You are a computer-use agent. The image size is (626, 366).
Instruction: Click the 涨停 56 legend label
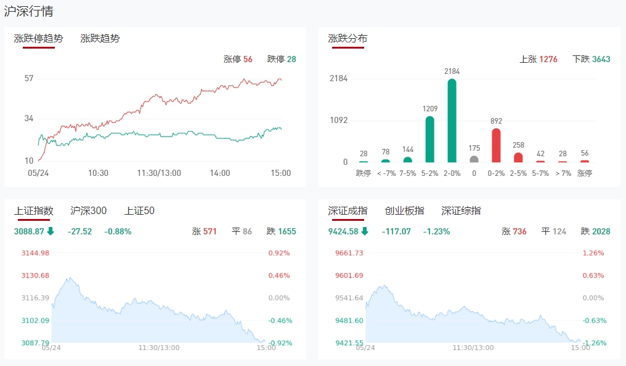click(x=238, y=60)
